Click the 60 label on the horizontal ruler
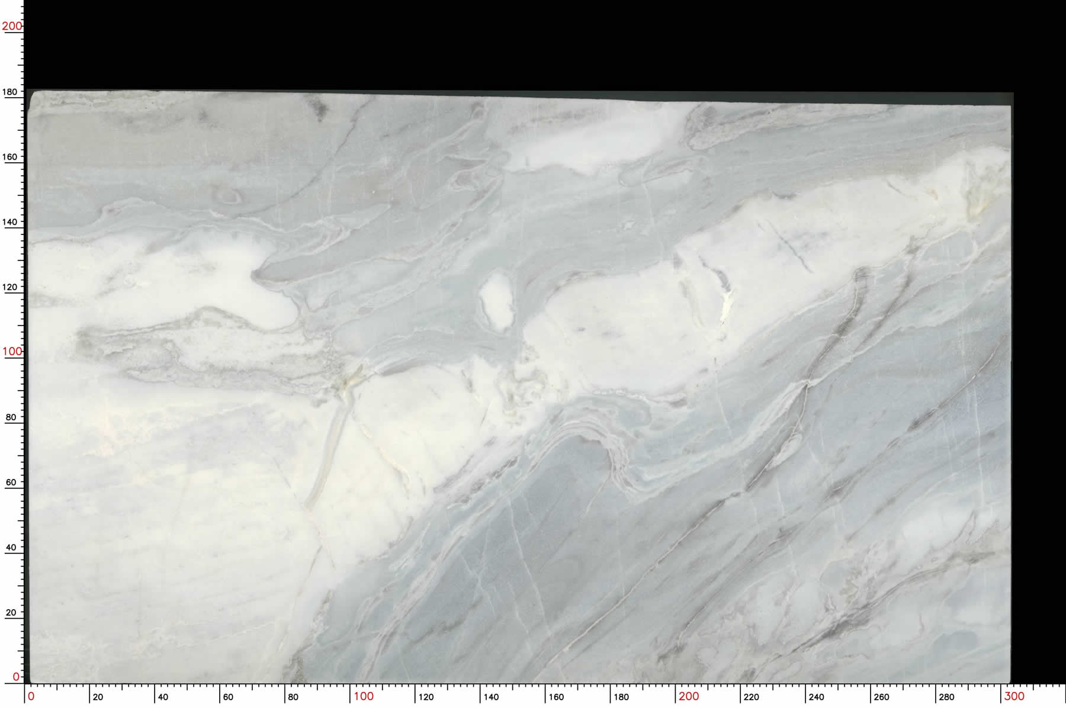The height and width of the screenshot is (708, 1066). click(x=228, y=697)
